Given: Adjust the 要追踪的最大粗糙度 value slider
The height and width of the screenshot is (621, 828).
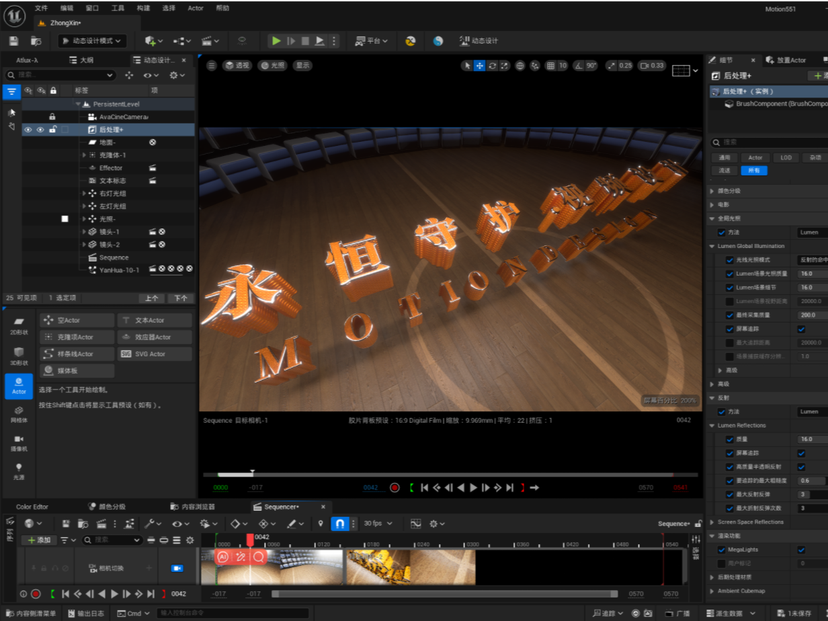Looking at the screenshot, I should [811, 480].
